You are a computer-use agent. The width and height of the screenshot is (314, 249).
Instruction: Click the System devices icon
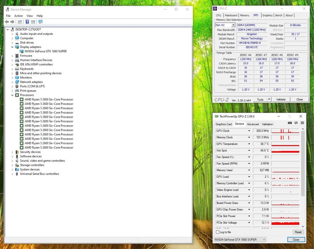coord(17,169)
